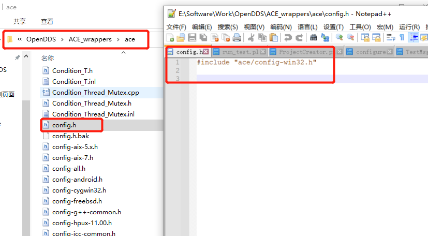Click the Copy icon in Notepad++ toolbar
The width and height of the screenshot is (428, 236).
262,38
